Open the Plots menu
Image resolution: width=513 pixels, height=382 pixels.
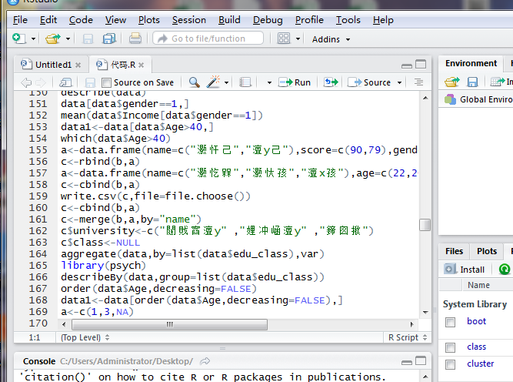pos(149,20)
